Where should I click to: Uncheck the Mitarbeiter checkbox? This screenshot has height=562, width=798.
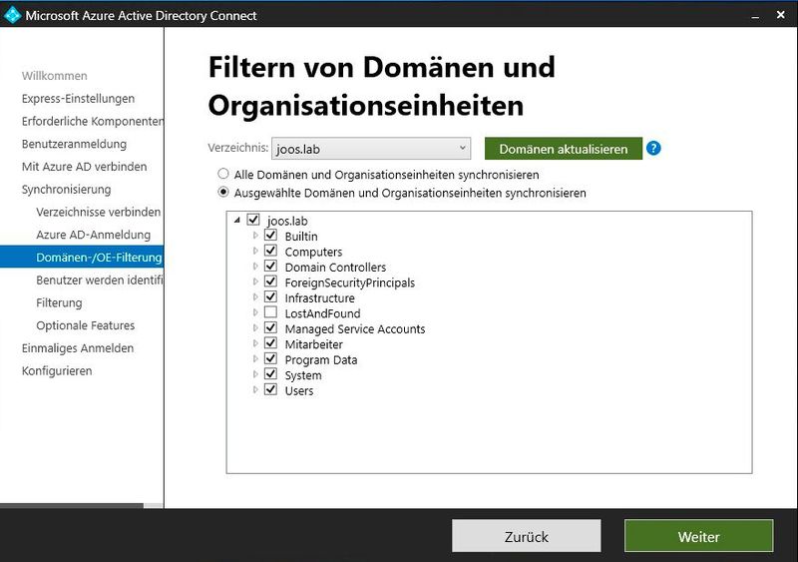click(x=270, y=343)
